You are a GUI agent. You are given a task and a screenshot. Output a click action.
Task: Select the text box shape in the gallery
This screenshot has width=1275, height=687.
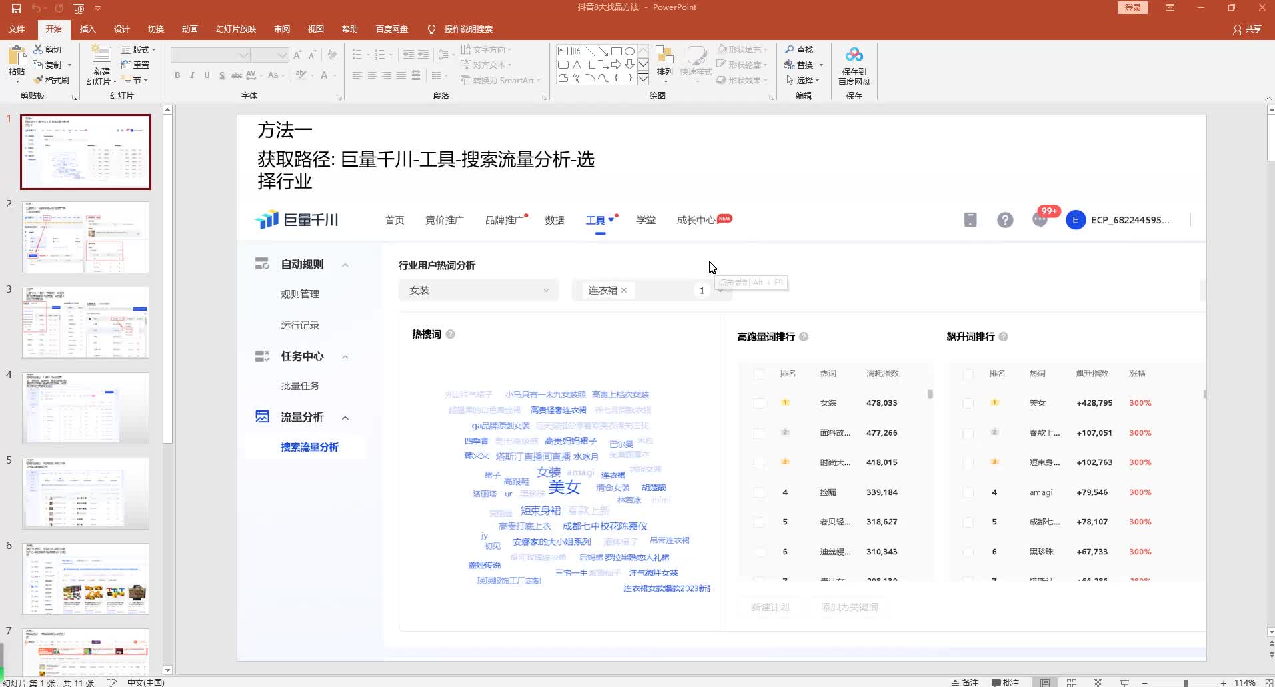[x=563, y=51]
